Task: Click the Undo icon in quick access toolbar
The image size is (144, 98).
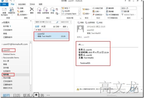Action: coord(11,1)
